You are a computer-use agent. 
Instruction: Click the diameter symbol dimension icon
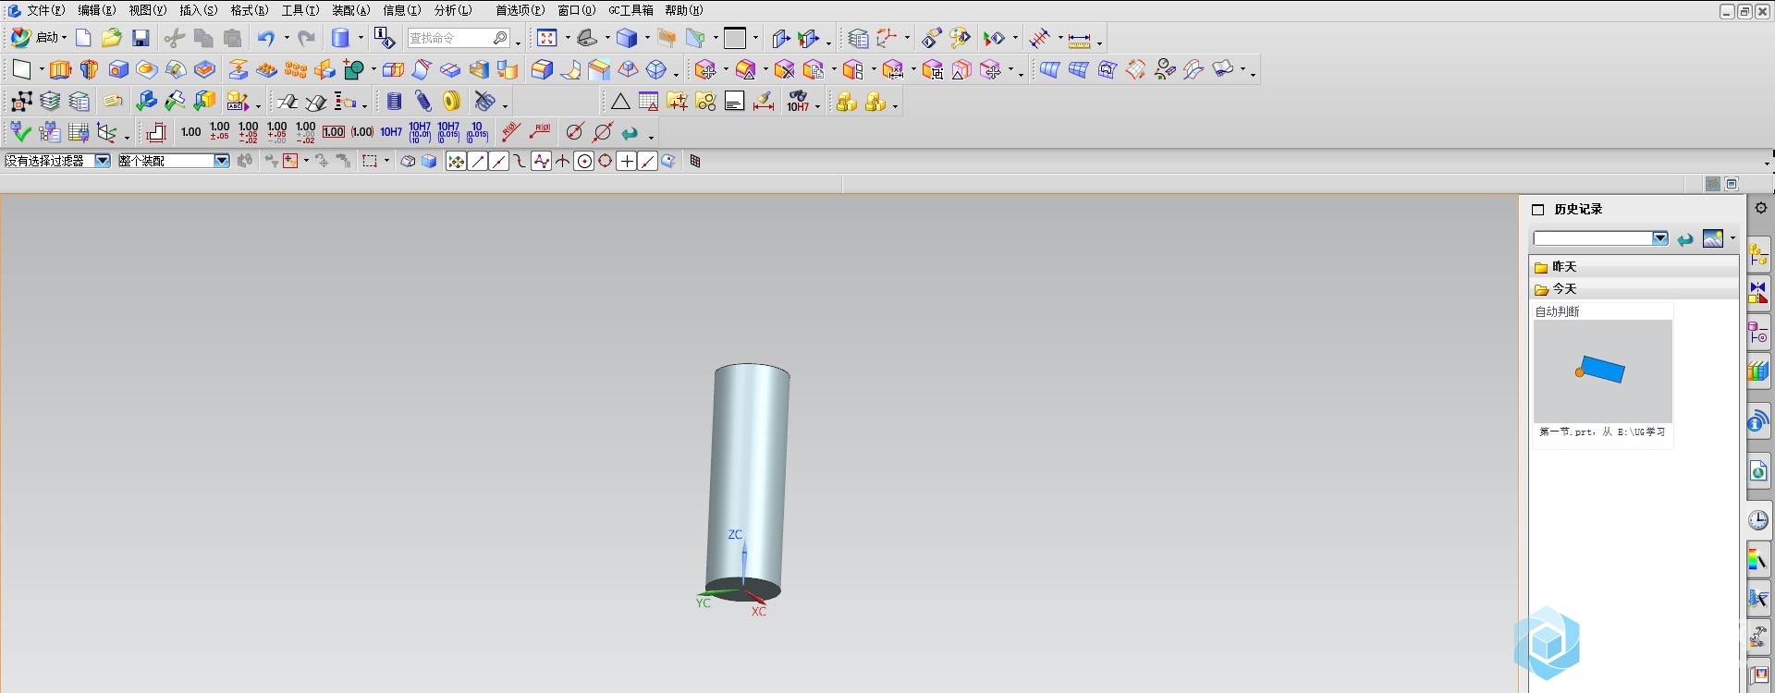coord(574,132)
